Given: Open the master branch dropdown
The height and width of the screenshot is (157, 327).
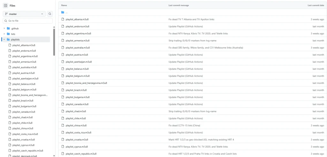Looking at the screenshot, I should click(24, 14).
